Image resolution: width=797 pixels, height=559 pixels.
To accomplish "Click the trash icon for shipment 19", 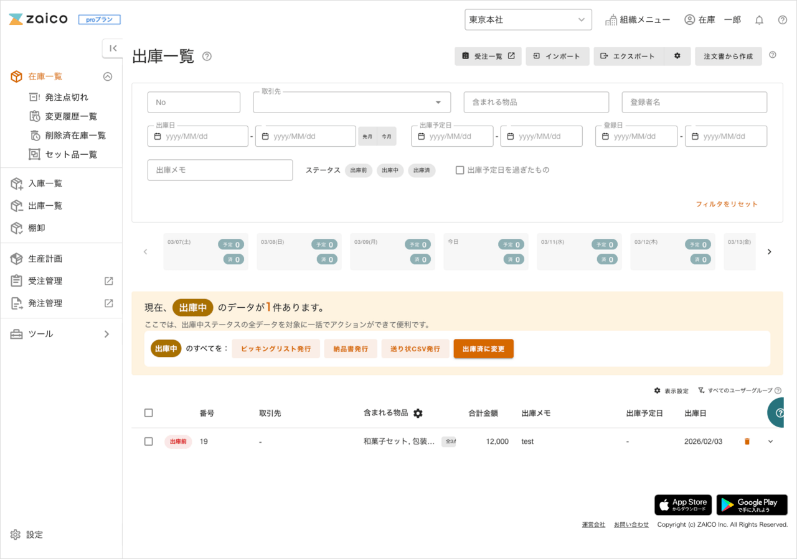I will click(747, 441).
